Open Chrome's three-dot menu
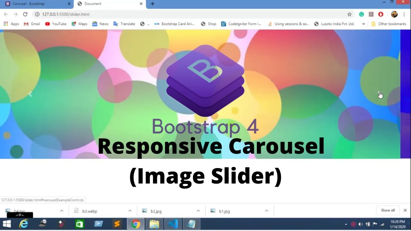411x231 pixels. point(404,14)
